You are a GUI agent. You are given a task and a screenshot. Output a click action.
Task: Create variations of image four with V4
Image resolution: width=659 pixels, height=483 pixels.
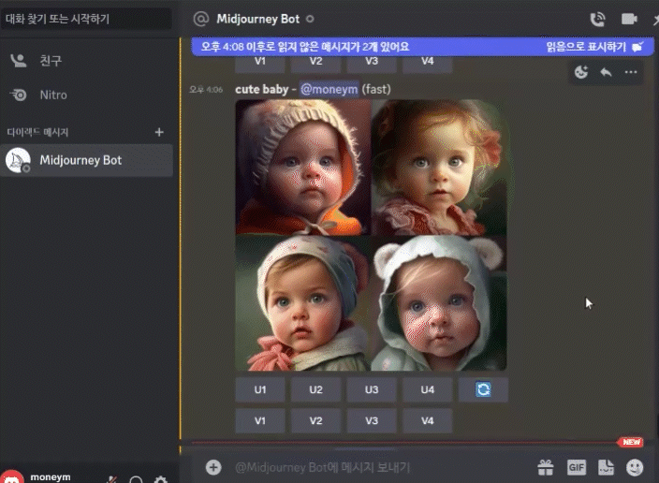coord(427,421)
